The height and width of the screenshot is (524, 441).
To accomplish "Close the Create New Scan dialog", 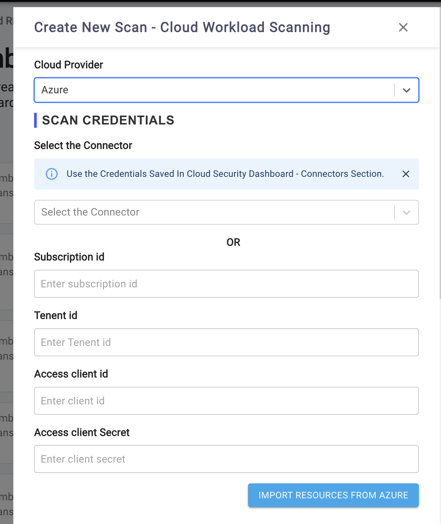I will click(403, 27).
